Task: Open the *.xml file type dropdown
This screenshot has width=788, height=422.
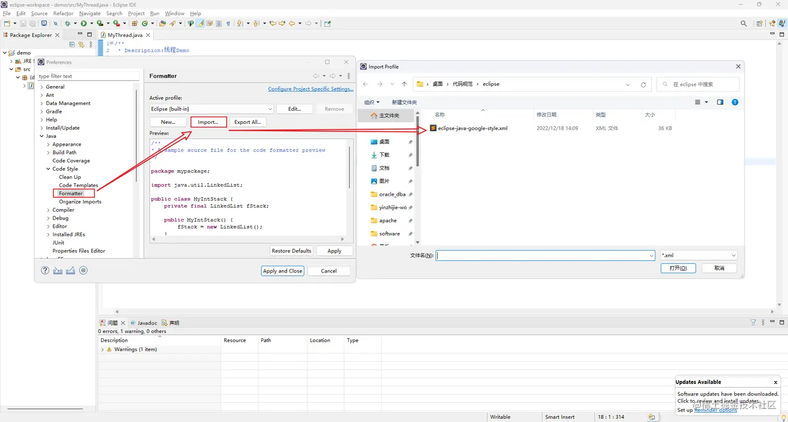Action: coord(698,255)
